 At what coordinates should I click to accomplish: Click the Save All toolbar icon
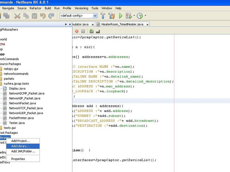click(x=6, y=16)
